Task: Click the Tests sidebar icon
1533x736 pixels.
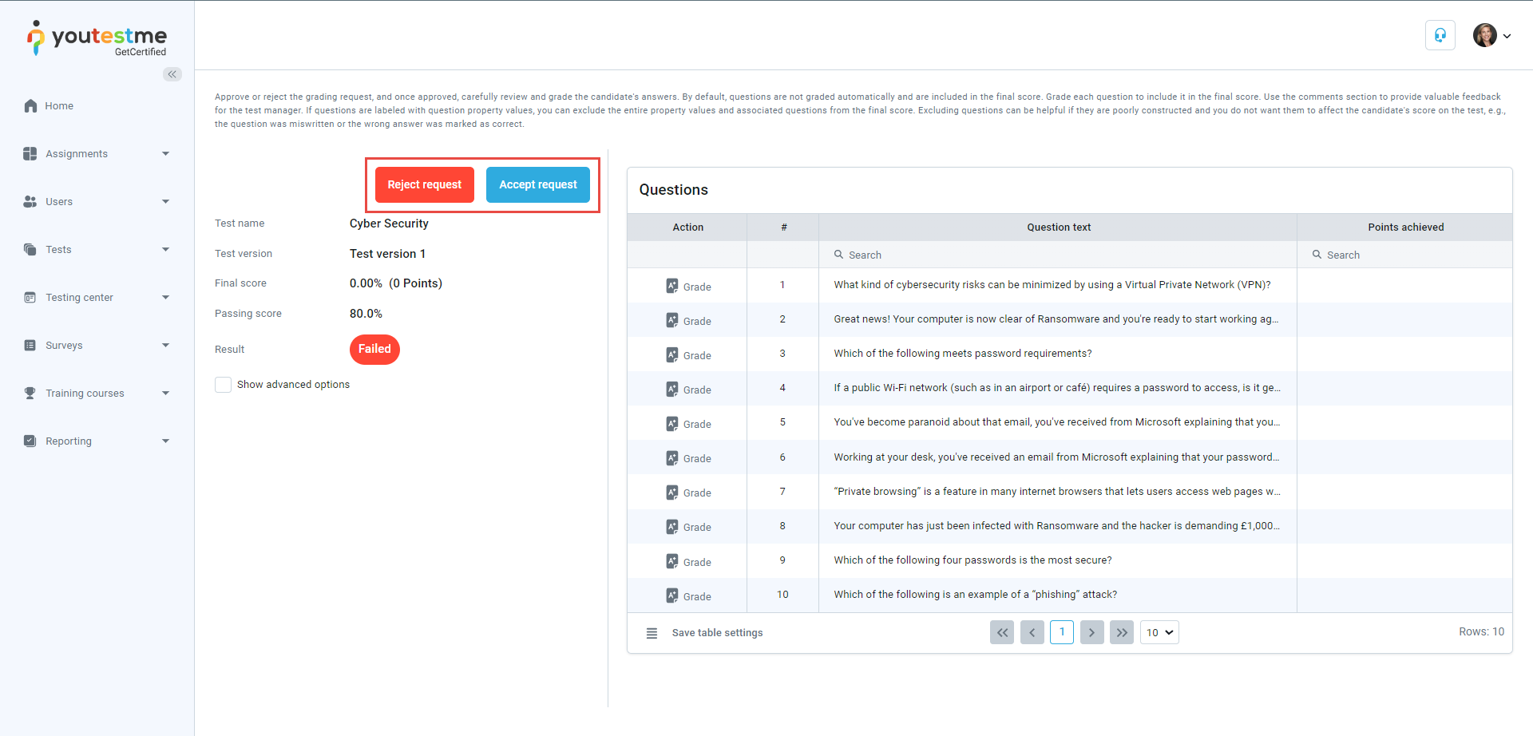Action: 30,249
